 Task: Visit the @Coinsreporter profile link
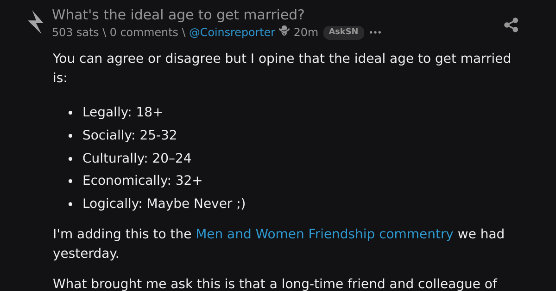pos(232,32)
